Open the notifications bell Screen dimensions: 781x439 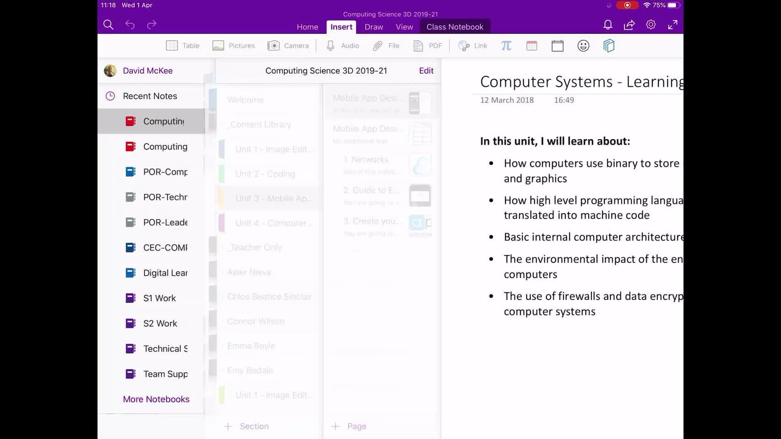pos(607,25)
